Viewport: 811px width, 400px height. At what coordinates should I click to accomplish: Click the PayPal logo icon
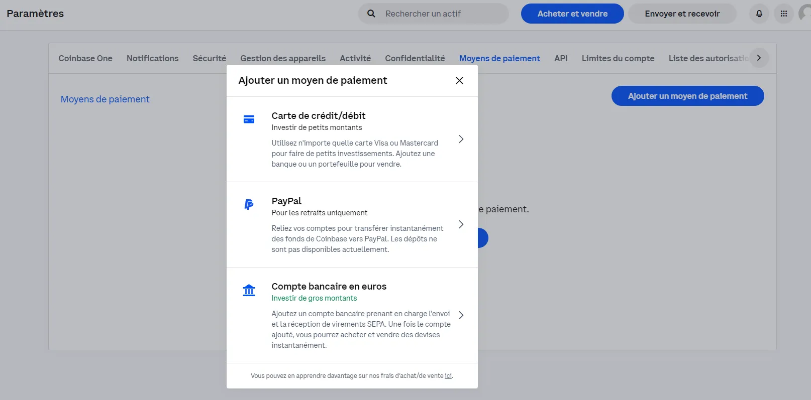coord(249,204)
